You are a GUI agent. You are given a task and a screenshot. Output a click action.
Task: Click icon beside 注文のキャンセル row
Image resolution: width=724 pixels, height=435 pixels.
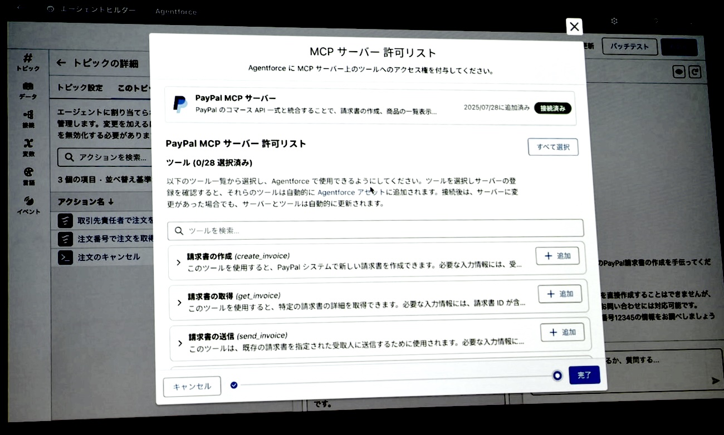click(66, 258)
